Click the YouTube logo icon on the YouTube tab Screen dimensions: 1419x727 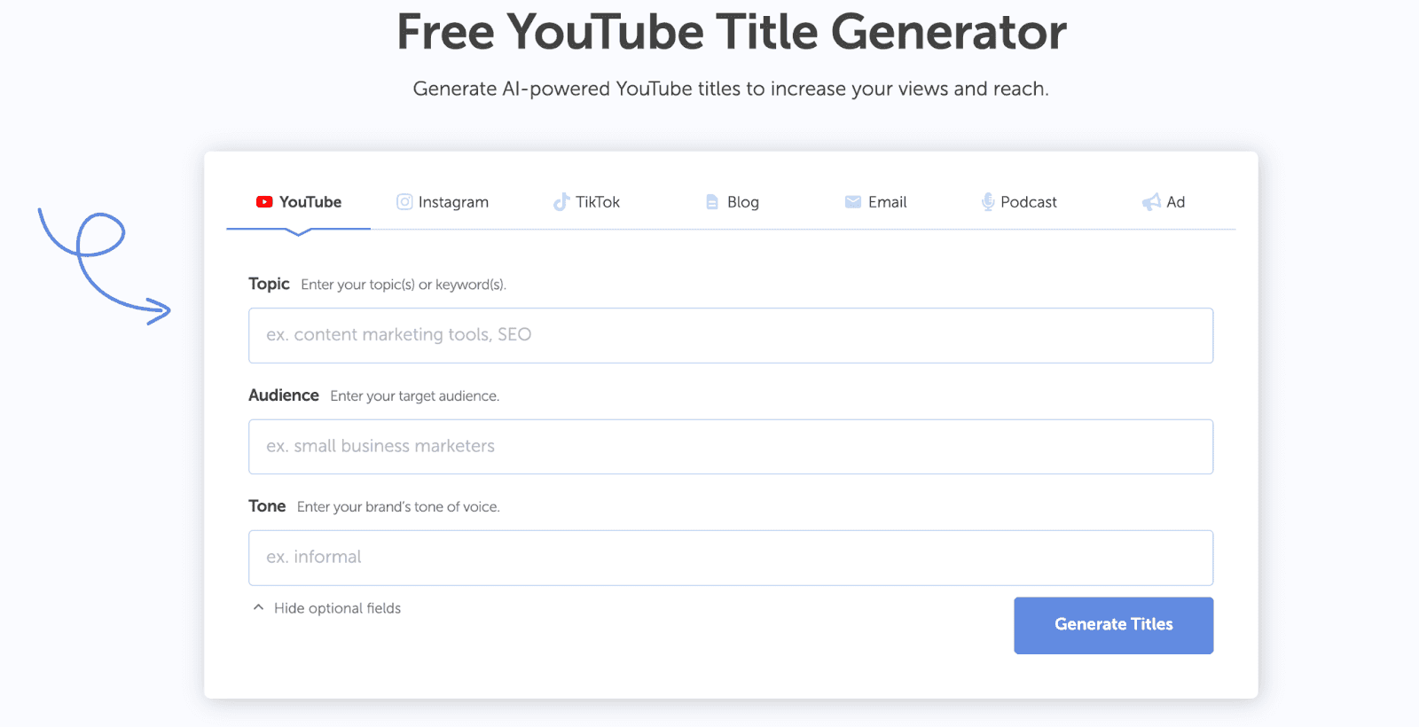264,202
